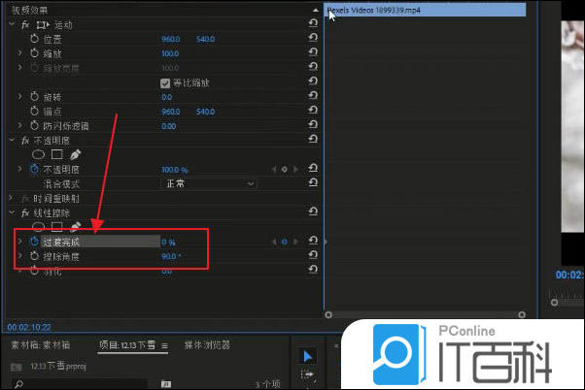The image size is (585, 390).
Task: Reset the 运动 effect
Action: click(313, 23)
